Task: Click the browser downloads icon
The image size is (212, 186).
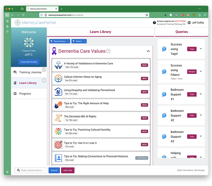Action: click(x=165, y=15)
